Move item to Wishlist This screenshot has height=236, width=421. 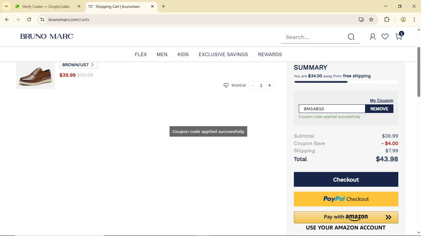point(234,85)
